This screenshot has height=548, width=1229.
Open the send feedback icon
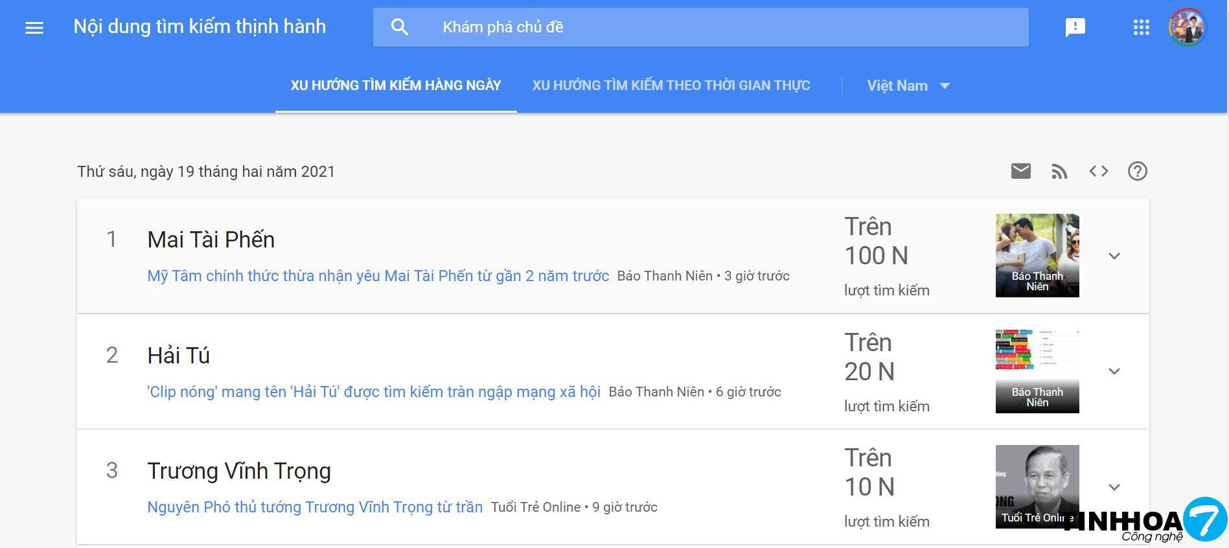(x=1075, y=27)
